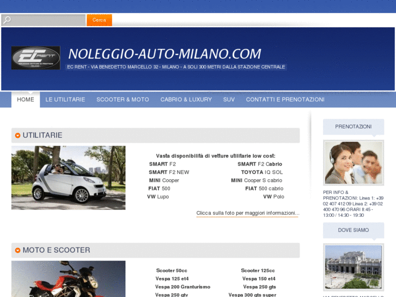This screenshot has width=396, height=297.
Task: Select 'MINI Cooper' text in left column
Action: (164, 180)
